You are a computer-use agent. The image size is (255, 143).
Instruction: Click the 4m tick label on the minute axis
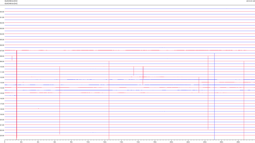pyautogui.click(x=38, y=142)
